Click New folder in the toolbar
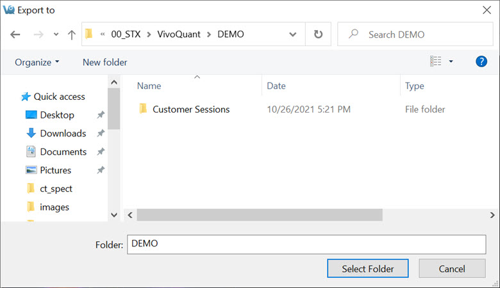 (105, 62)
